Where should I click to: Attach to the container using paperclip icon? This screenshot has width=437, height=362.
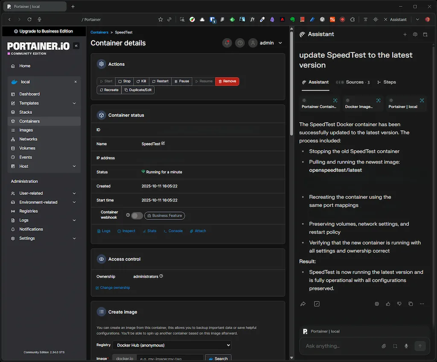198,231
